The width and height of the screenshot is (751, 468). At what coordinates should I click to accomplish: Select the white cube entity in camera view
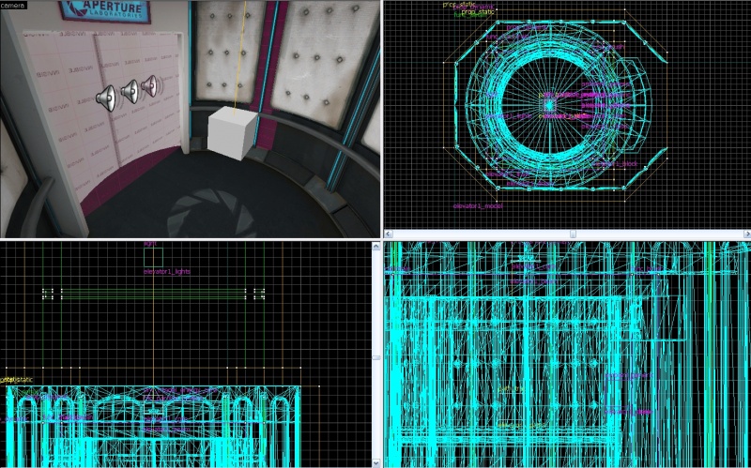coord(232,132)
